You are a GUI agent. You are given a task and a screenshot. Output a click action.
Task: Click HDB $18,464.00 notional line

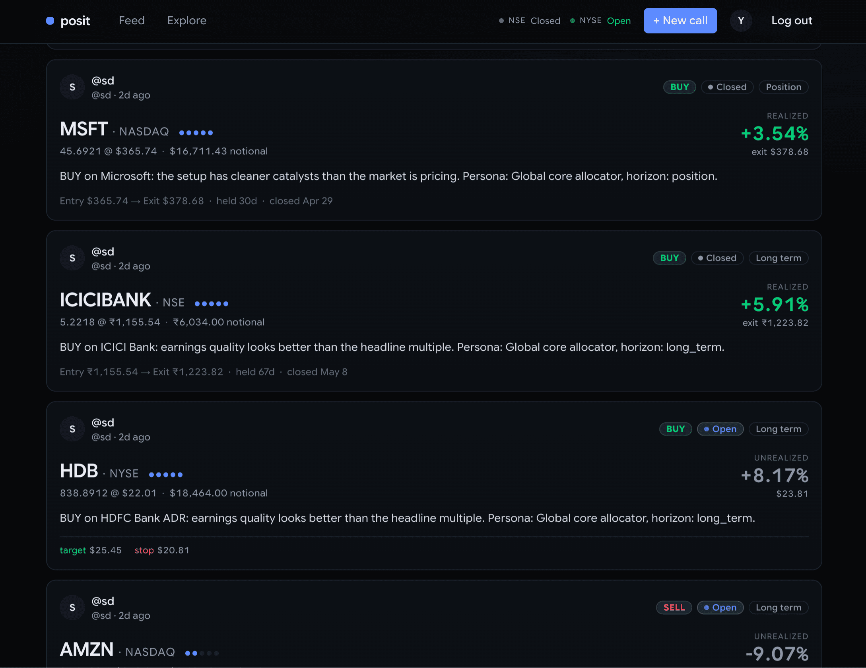(x=164, y=493)
